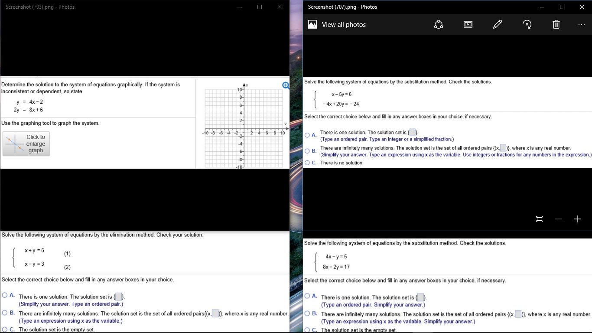Click the option A answer box for 4x−y=5

pyautogui.click(x=421, y=298)
